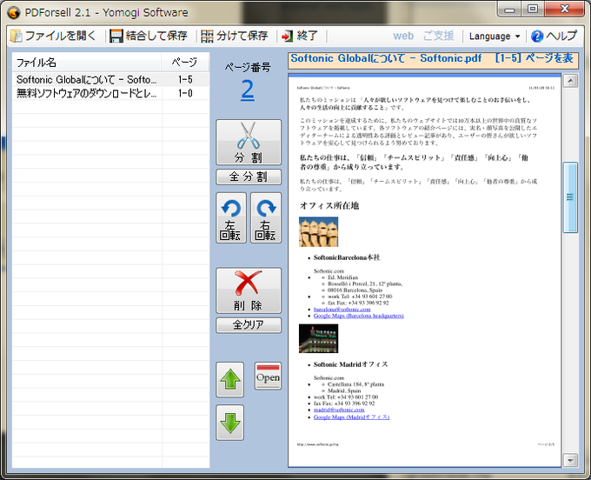The width and height of the screenshot is (591, 480).
Task: Maximize the PDForsell window
Action: pyautogui.click(x=533, y=9)
